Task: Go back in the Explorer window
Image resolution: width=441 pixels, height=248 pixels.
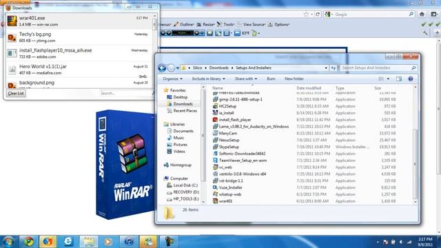Action: coord(162,68)
